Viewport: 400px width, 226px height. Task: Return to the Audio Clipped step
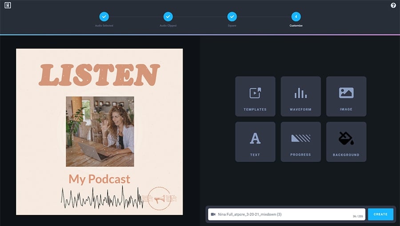point(168,17)
